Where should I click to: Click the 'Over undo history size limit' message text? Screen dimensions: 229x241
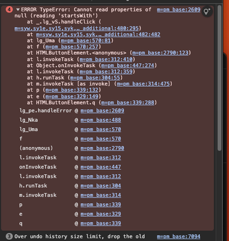click(79, 237)
